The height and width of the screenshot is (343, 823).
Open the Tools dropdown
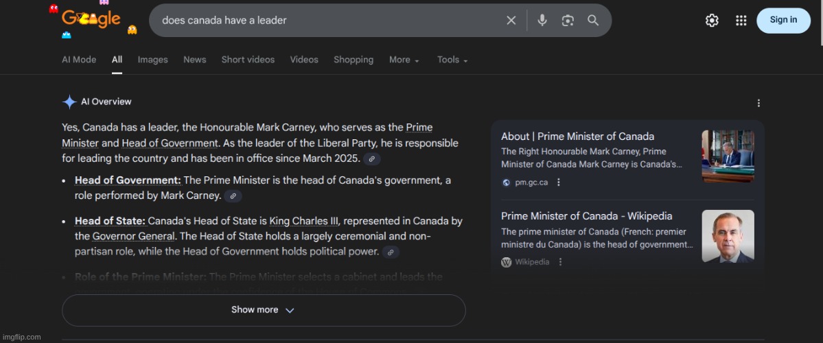(x=452, y=60)
